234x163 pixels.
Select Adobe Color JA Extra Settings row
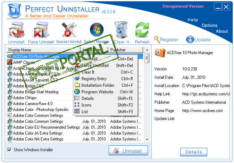click(x=75, y=133)
